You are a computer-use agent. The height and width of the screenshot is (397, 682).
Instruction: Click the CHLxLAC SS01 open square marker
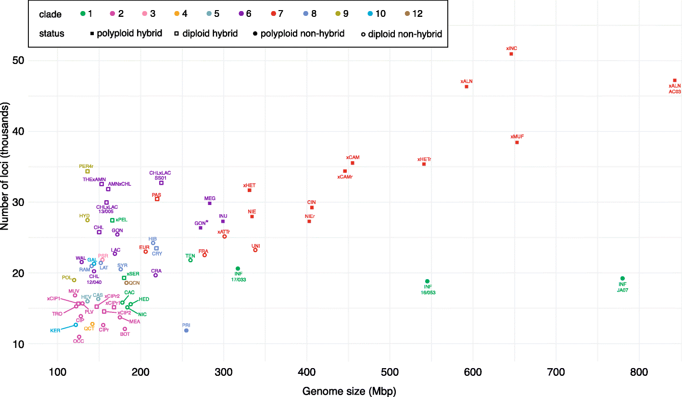click(x=162, y=183)
